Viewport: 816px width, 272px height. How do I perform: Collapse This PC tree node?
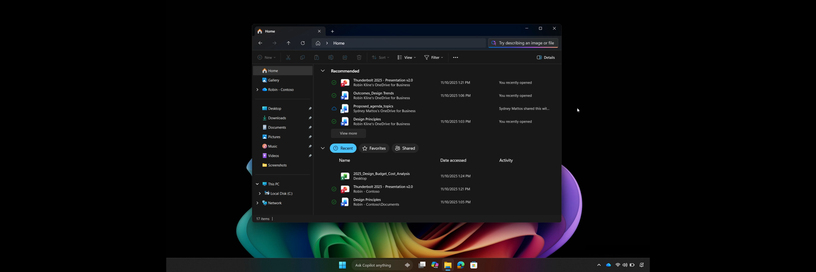257,184
